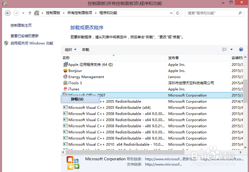Go up one level with Up arrow
The height and width of the screenshot is (172, 249).
(x=30, y=13)
